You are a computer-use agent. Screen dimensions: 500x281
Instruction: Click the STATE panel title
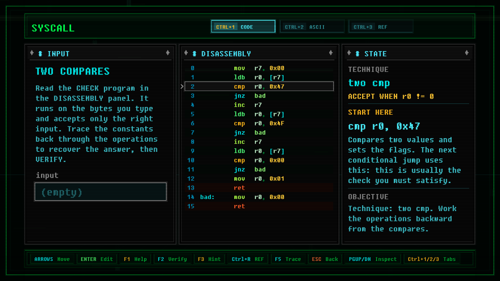tap(375, 53)
